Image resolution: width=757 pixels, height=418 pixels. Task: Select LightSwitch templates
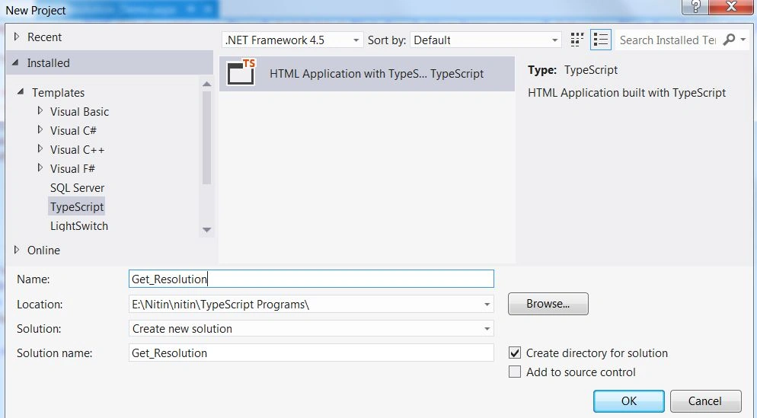(79, 226)
